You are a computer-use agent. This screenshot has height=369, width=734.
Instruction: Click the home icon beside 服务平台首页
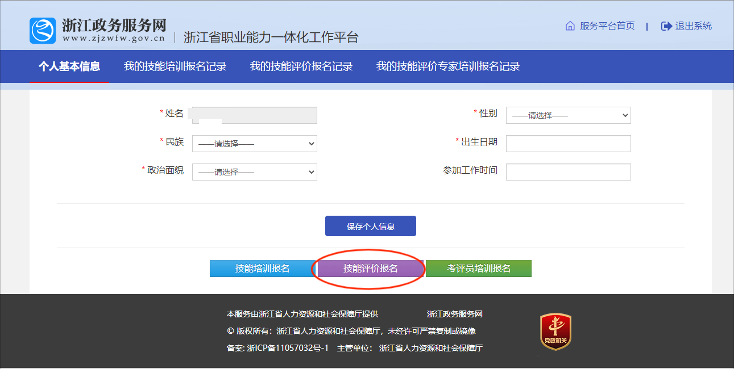570,26
